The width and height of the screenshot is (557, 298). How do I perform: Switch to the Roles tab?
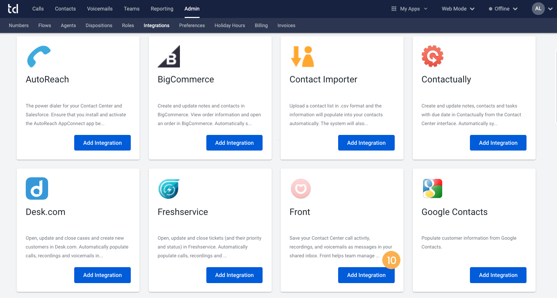[128, 25]
